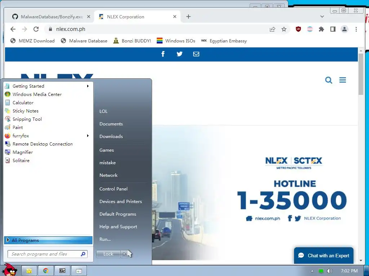The width and height of the screenshot is (369, 276).
Task: Launch Windows Media Center
Action: 48,95
